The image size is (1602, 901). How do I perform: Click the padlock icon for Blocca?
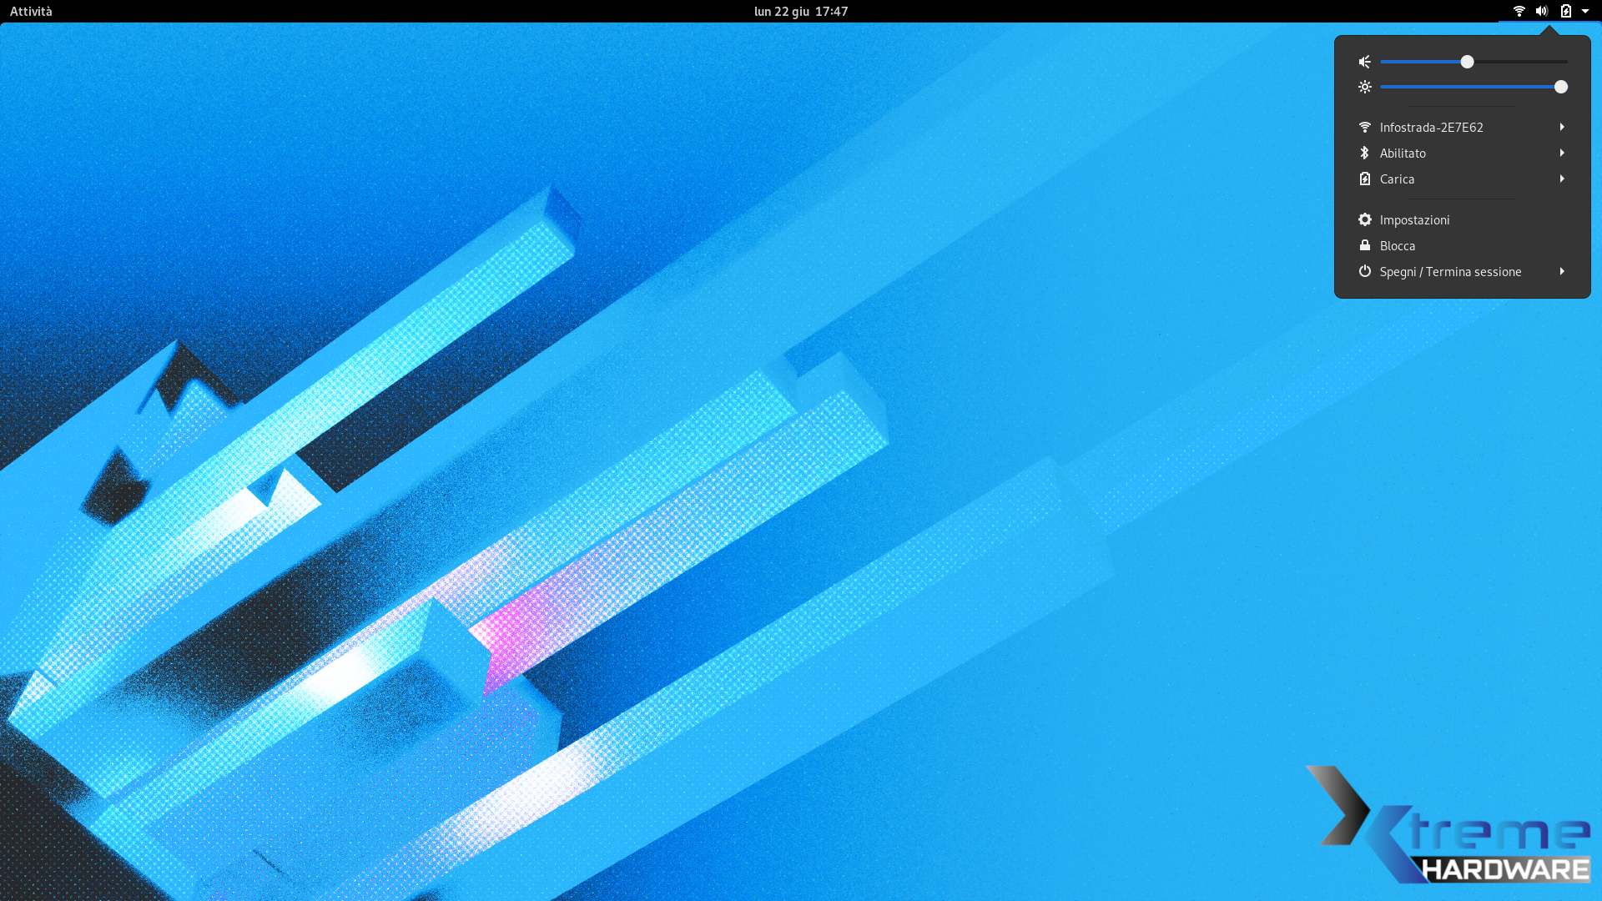pos(1365,245)
